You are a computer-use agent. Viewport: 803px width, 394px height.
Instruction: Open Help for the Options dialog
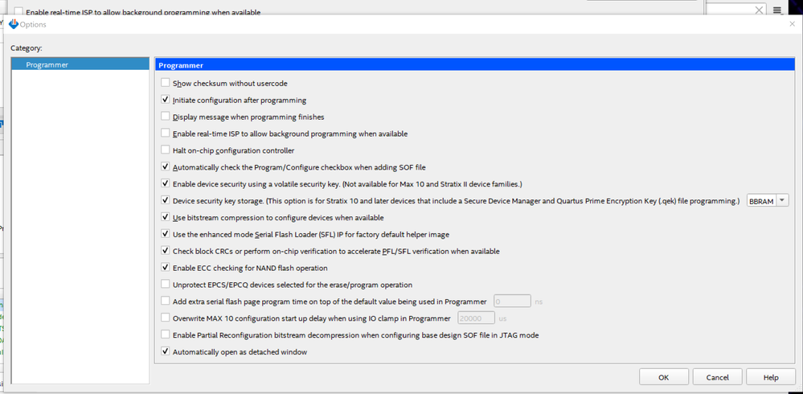point(770,377)
